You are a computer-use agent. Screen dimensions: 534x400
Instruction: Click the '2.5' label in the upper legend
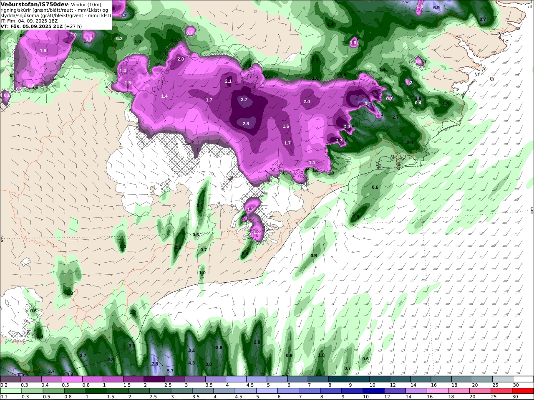tap(169, 385)
